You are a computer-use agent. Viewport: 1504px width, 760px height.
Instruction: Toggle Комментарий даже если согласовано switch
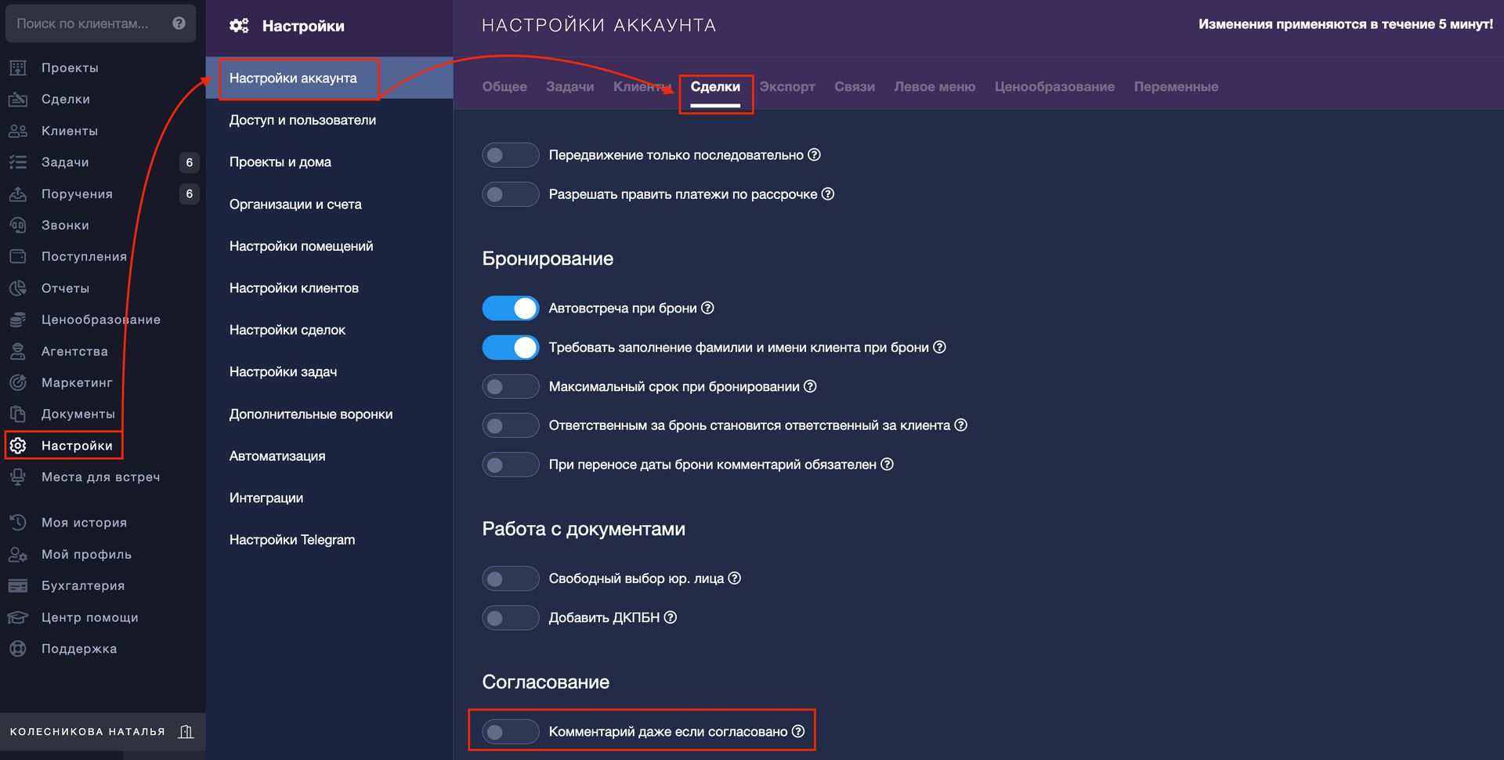coord(511,732)
